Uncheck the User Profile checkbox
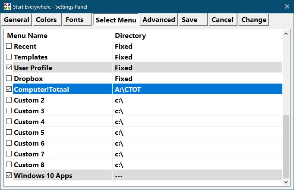 point(9,68)
